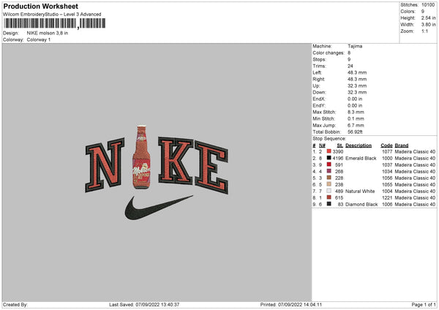Click the Colors value 9

423,12
